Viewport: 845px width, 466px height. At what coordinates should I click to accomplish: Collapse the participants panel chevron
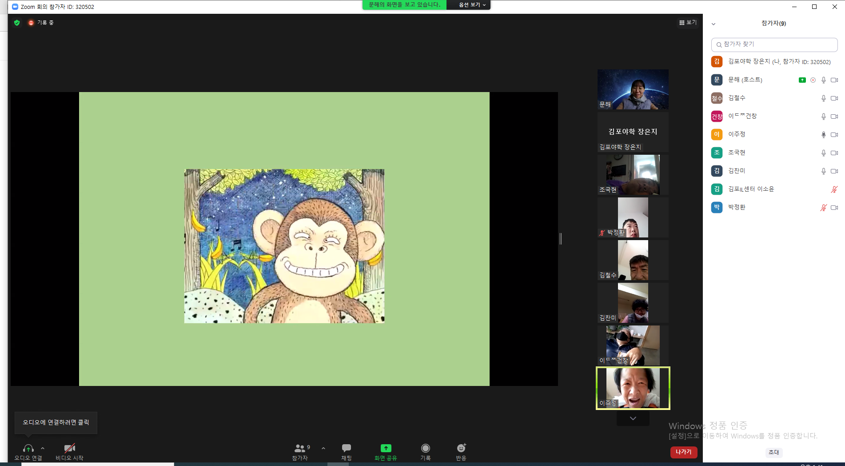[x=713, y=24]
